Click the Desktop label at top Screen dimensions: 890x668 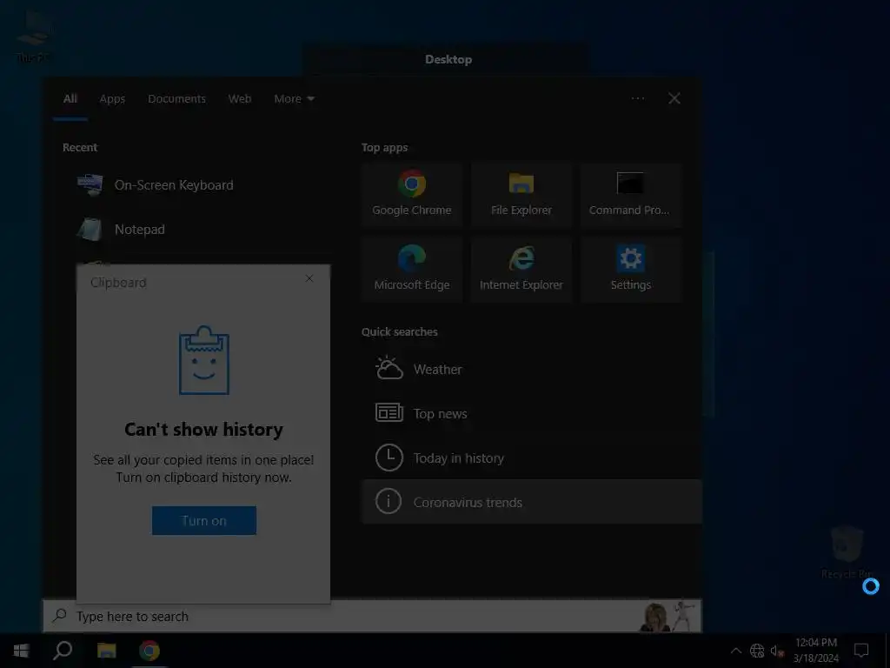(x=448, y=59)
